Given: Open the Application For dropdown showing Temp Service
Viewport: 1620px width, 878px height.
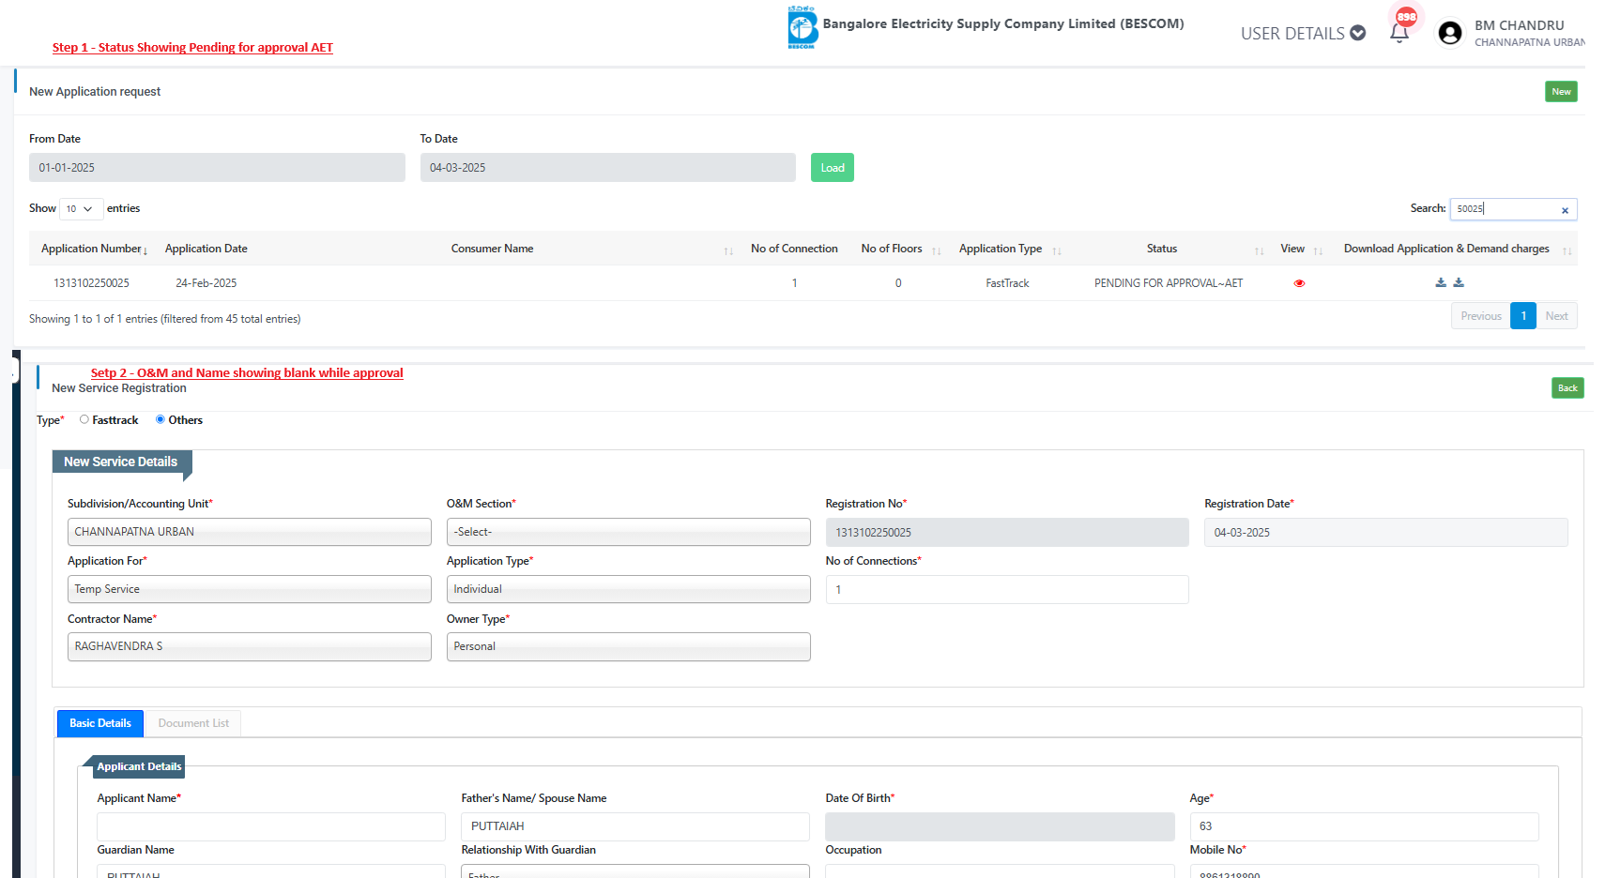Looking at the screenshot, I should [x=249, y=589].
